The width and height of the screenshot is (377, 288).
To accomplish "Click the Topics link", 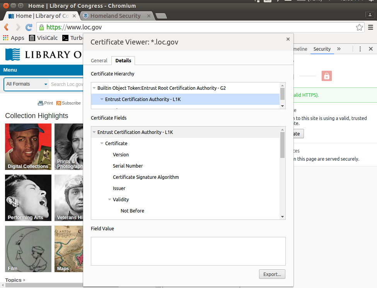I will [15, 280].
